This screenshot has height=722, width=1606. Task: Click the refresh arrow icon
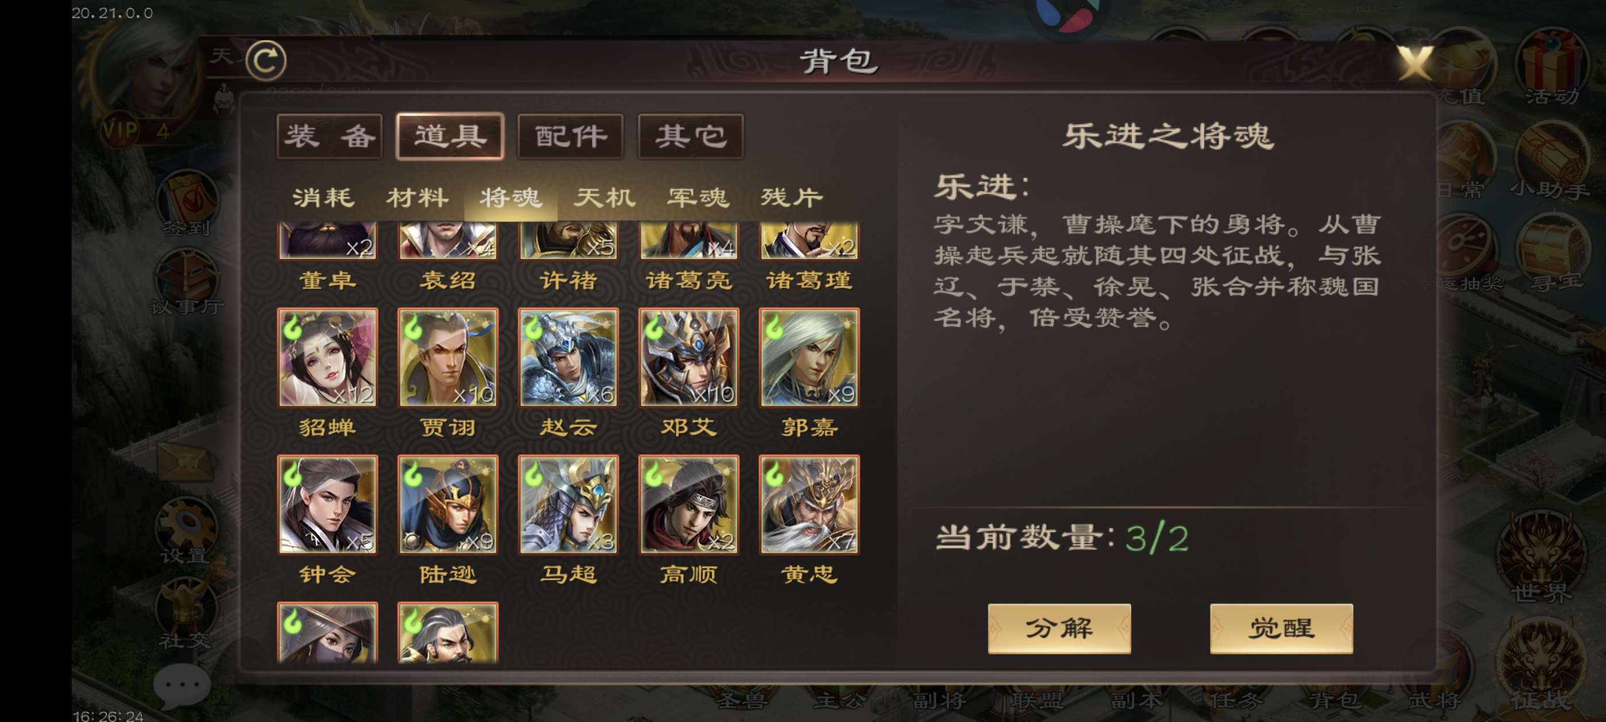(x=266, y=60)
